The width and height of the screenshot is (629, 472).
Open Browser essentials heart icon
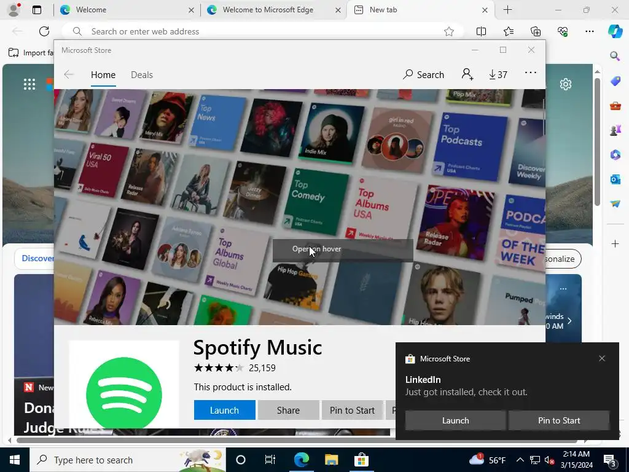pos(563,31)
